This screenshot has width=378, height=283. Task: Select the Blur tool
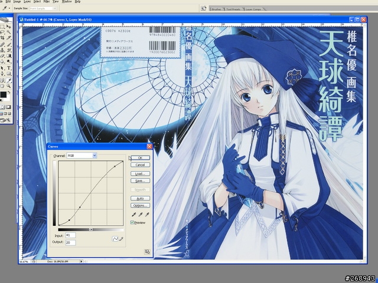pyautogui.click(x=2, y=61)
